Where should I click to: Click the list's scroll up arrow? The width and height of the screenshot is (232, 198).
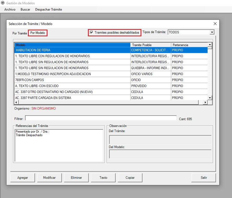pos(210,44)
